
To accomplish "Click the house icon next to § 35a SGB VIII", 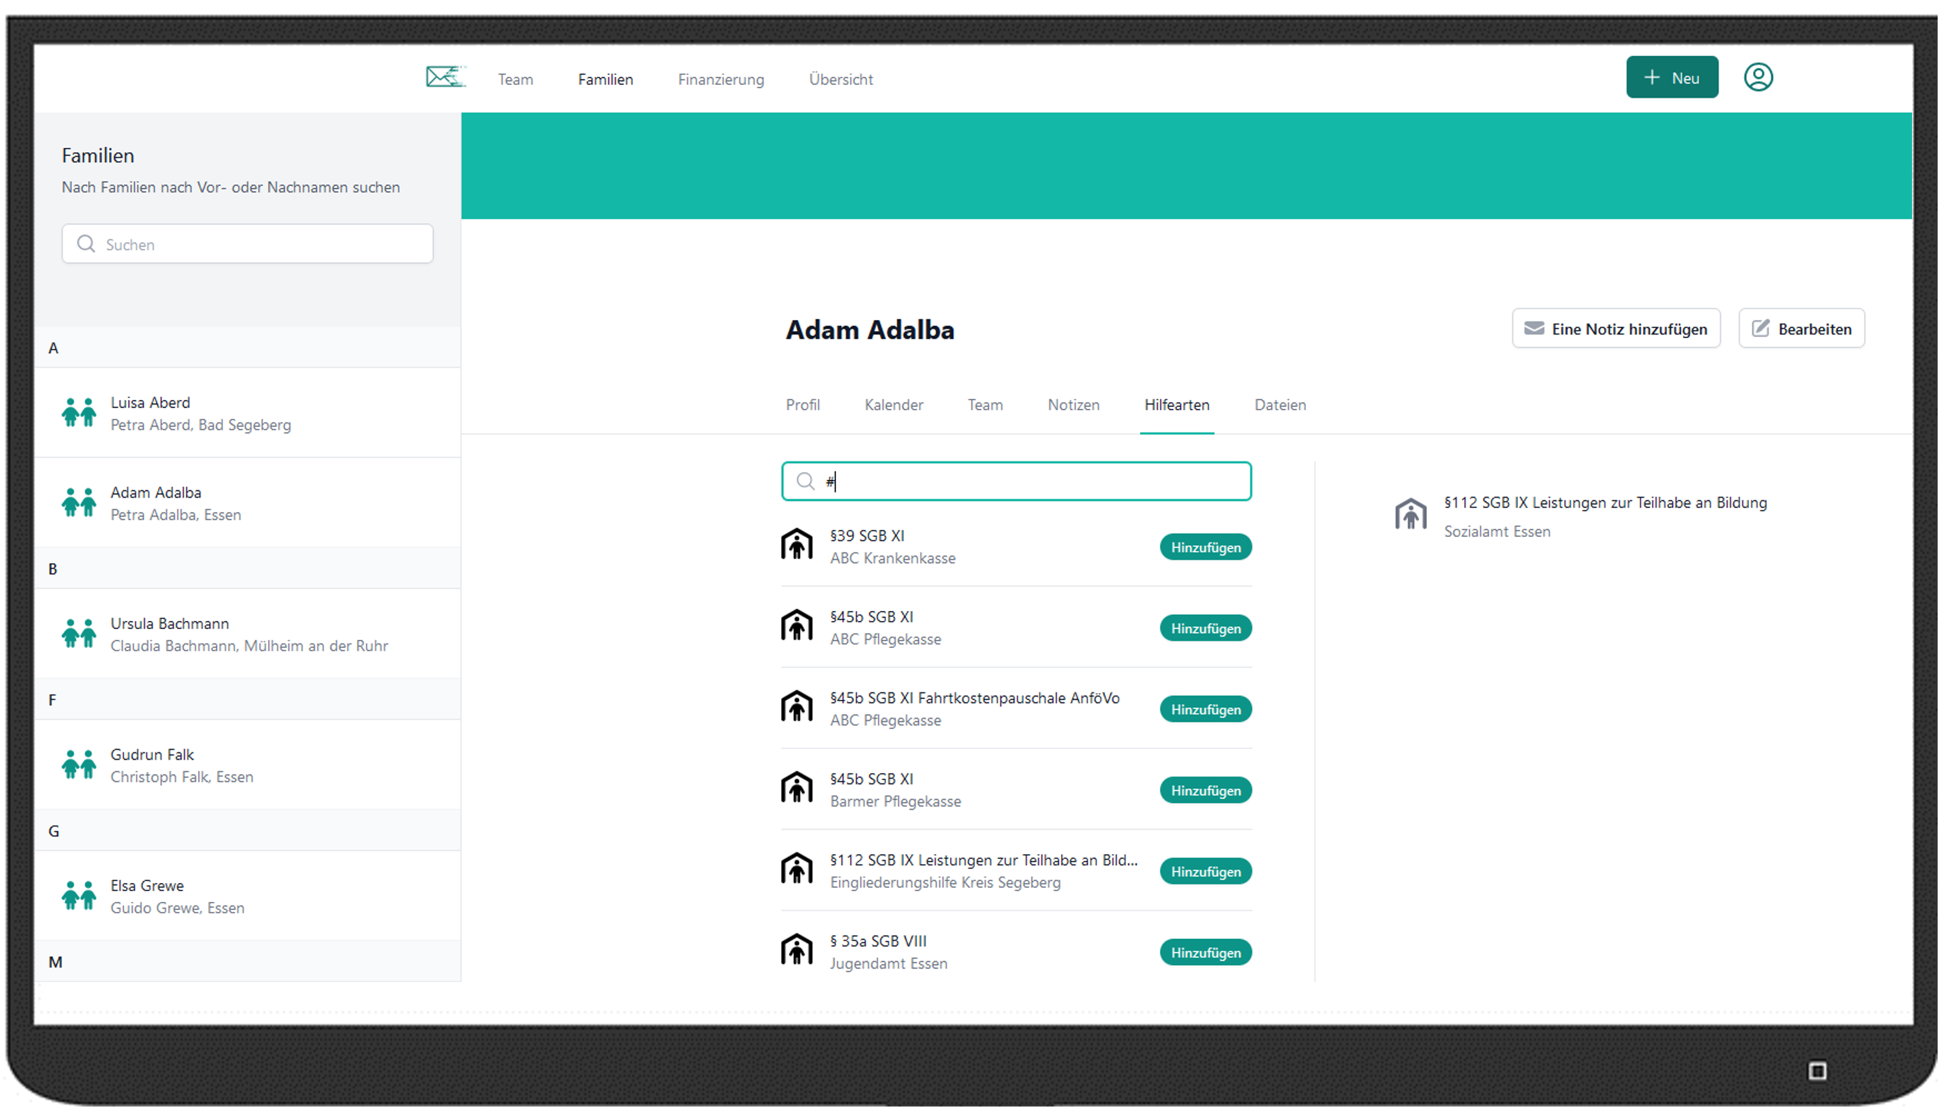I will point(797,950).
